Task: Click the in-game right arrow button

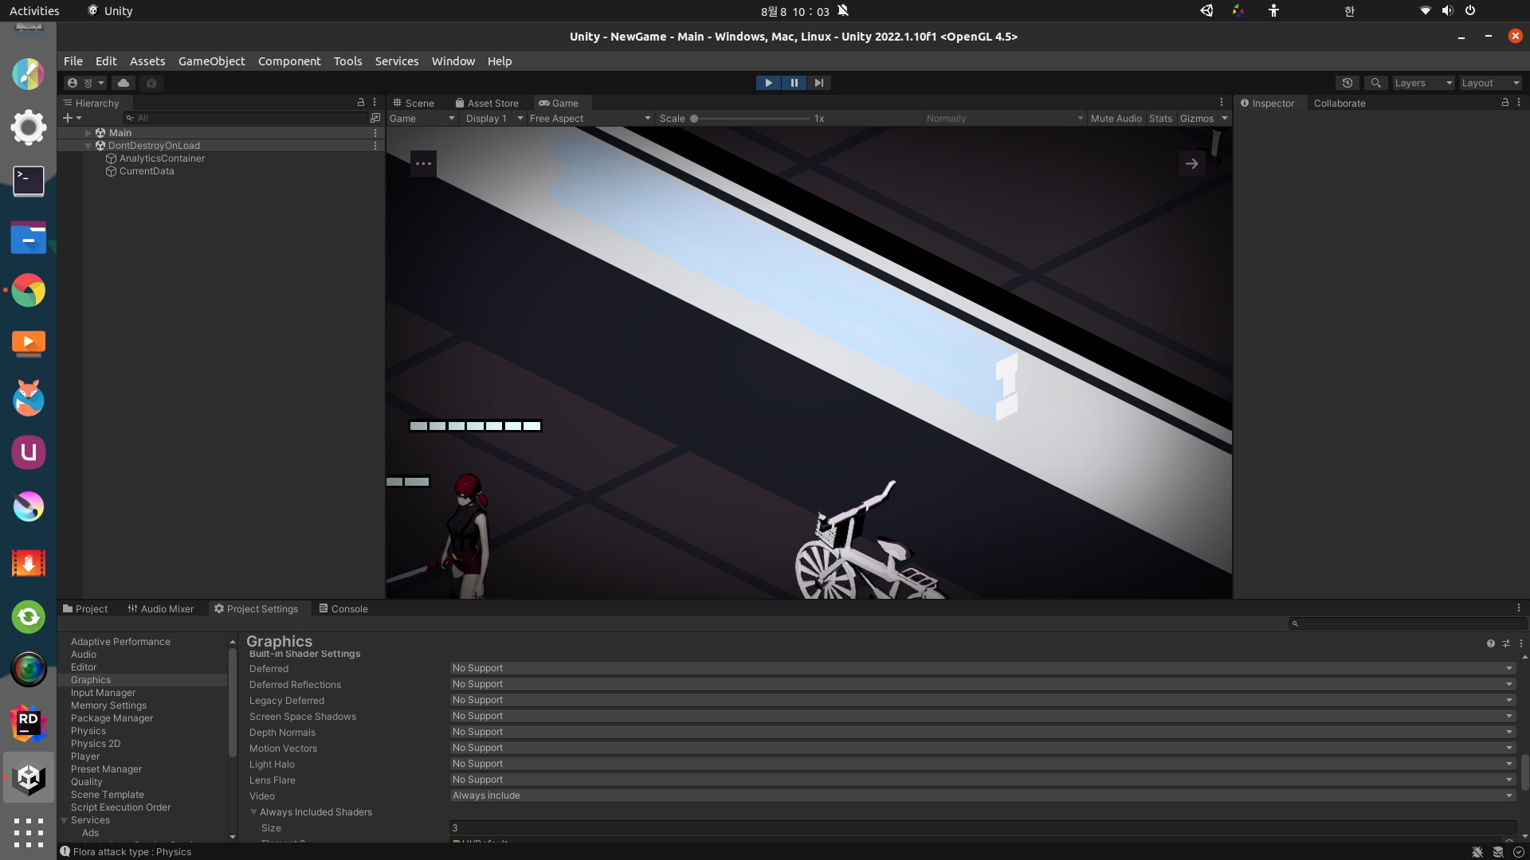Action: [1192, 164]
